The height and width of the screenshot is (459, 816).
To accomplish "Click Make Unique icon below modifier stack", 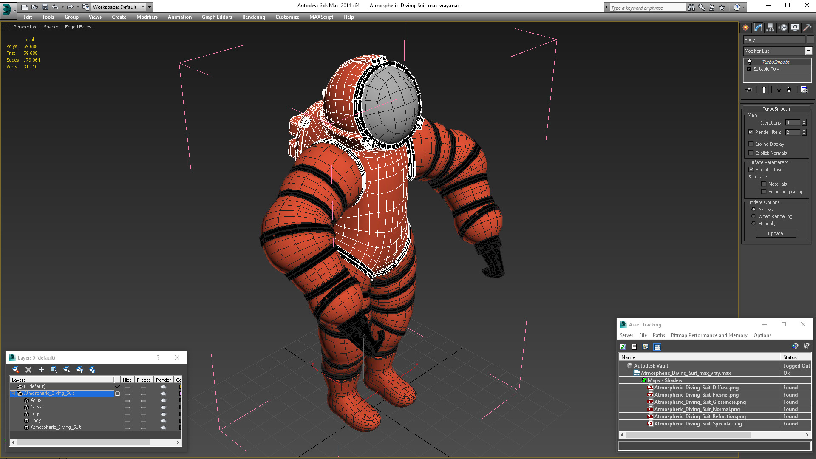I will [779, 90].
